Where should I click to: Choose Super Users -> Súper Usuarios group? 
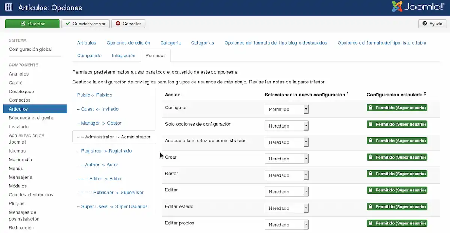(112, 206)
